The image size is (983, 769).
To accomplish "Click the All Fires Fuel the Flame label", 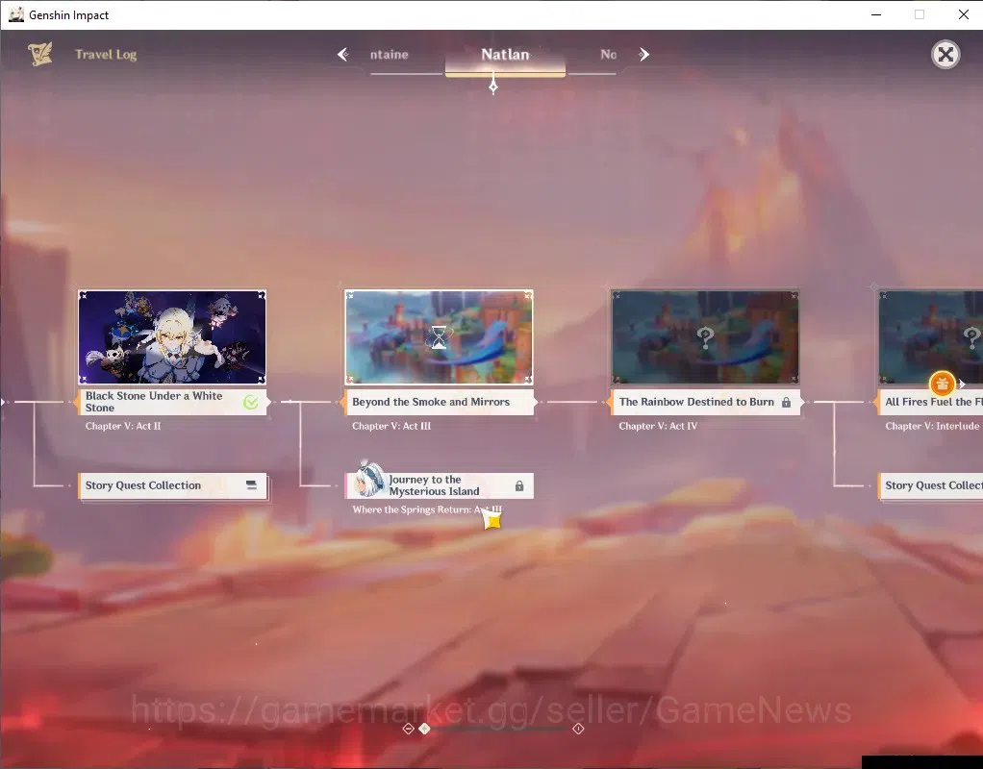I will point(930,402).
